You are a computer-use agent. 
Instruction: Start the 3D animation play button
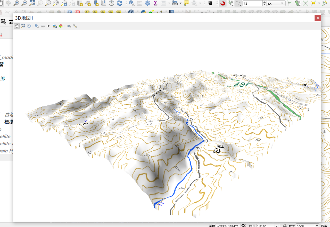(x=49, y=26)
